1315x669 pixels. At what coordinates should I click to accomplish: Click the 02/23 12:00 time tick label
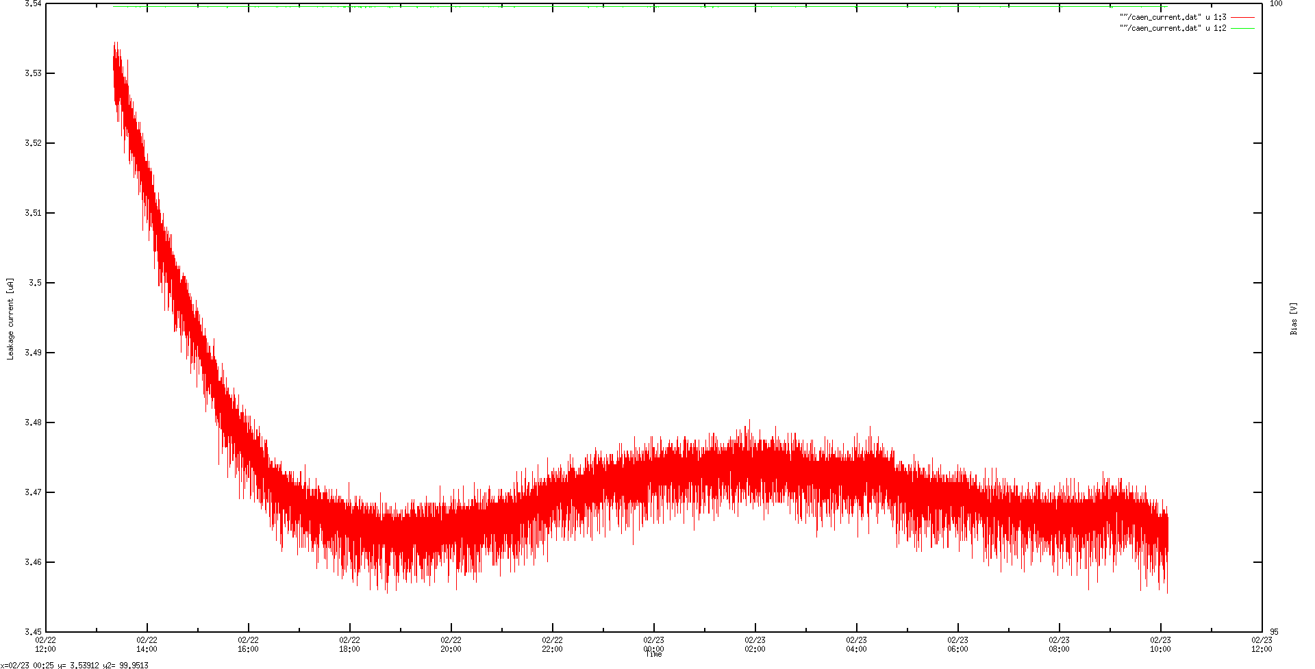pyautogui.click(x=1262, y=644)
